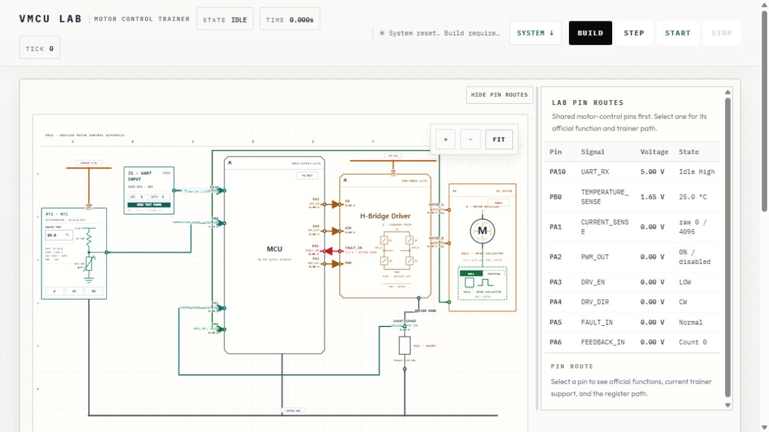769x432 pixels.
Task: Click the pin routes scroll down arrow
Action: [x=728, y=405]
